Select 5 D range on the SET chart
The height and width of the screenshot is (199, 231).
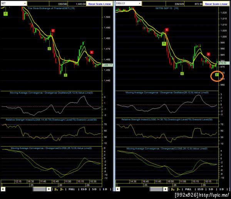(x=94, y=189)
